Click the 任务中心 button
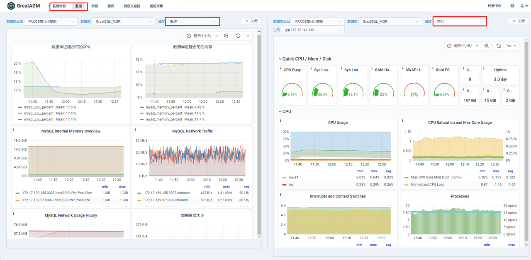 [494, 6]
